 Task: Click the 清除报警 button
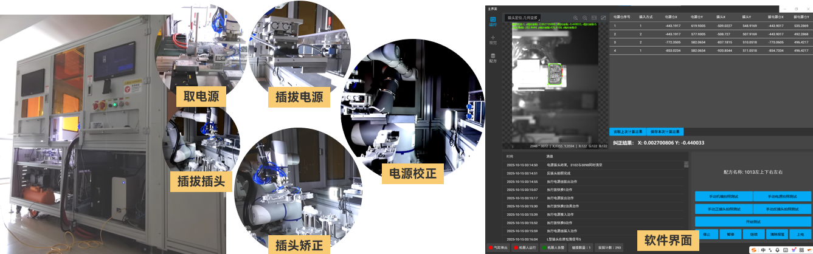[775, 234]
